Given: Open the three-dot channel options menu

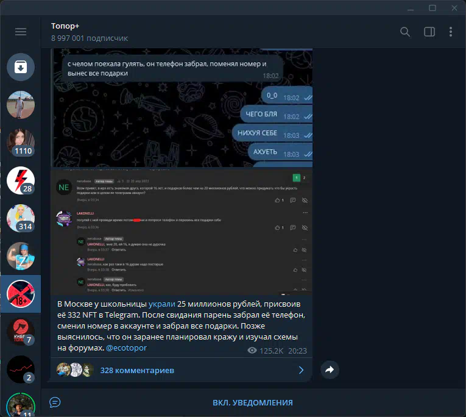Looking at the screenshot, I should (x=451, y=32).
